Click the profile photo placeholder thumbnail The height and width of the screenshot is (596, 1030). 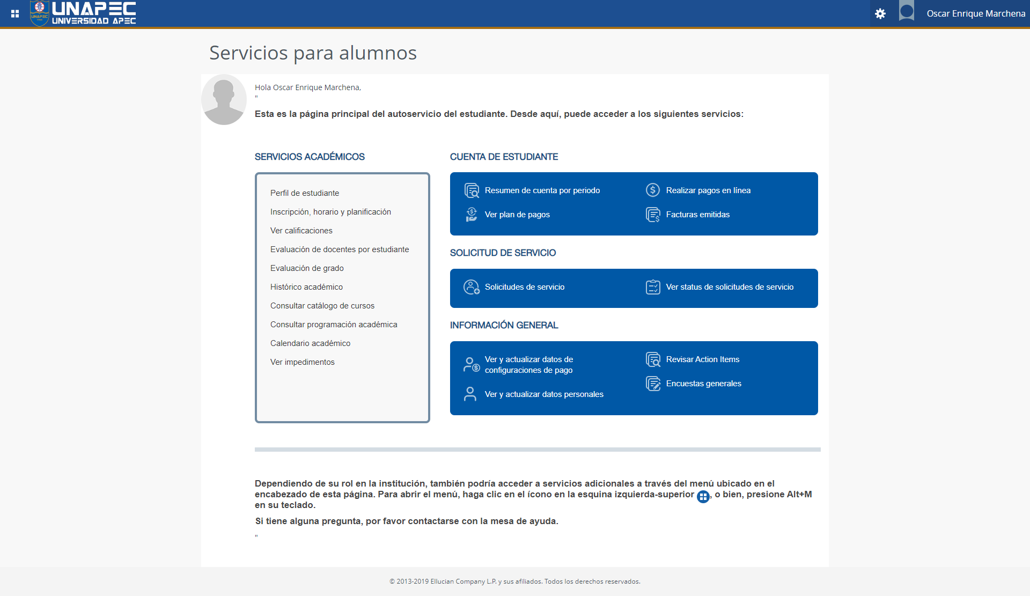pyautogui.click(x=224, y=100)
